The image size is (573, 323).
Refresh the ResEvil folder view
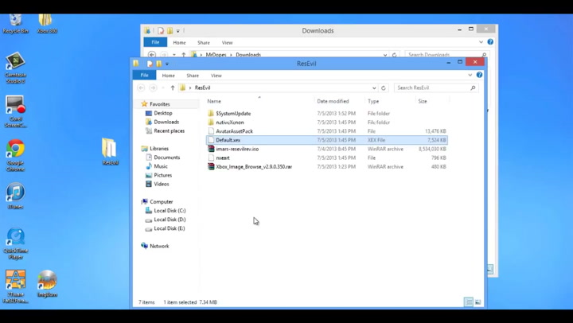384,88
